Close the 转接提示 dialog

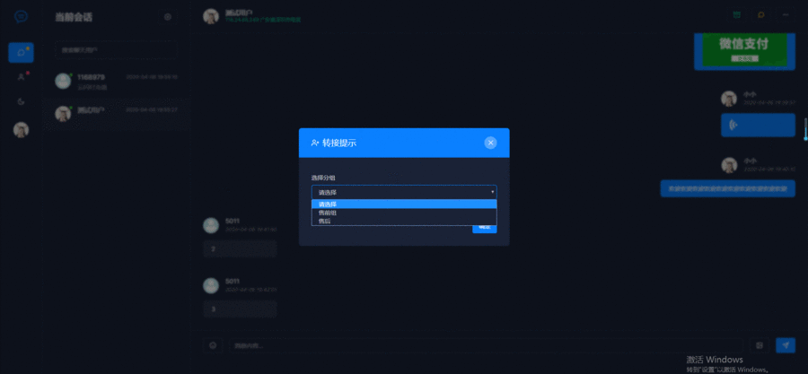490,143
